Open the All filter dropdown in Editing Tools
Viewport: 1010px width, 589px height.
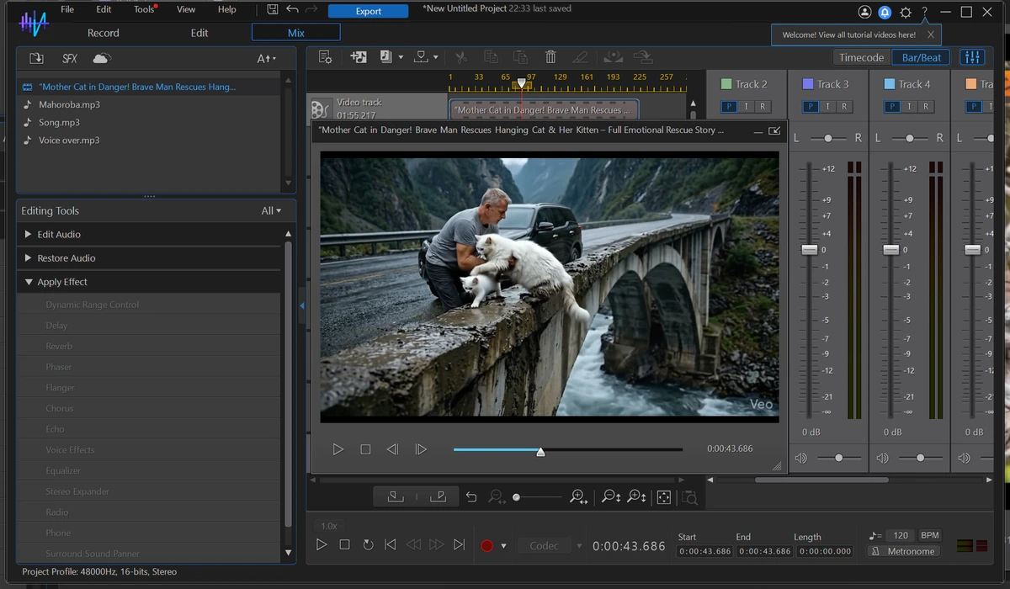point(271,211)
